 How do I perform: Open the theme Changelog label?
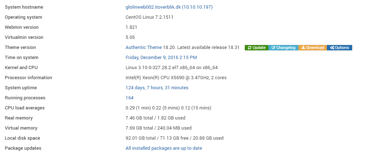286,48
